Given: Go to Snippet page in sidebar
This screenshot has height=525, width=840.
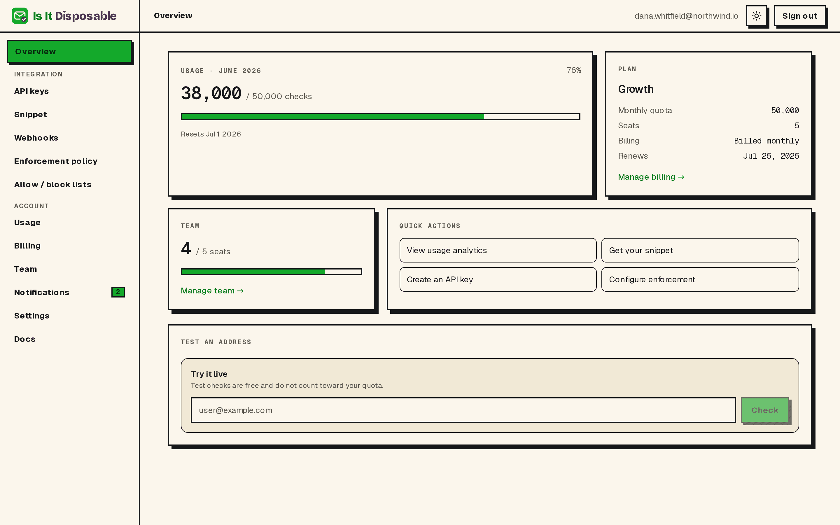Looking at the screenshot, I should pos(69,115).
